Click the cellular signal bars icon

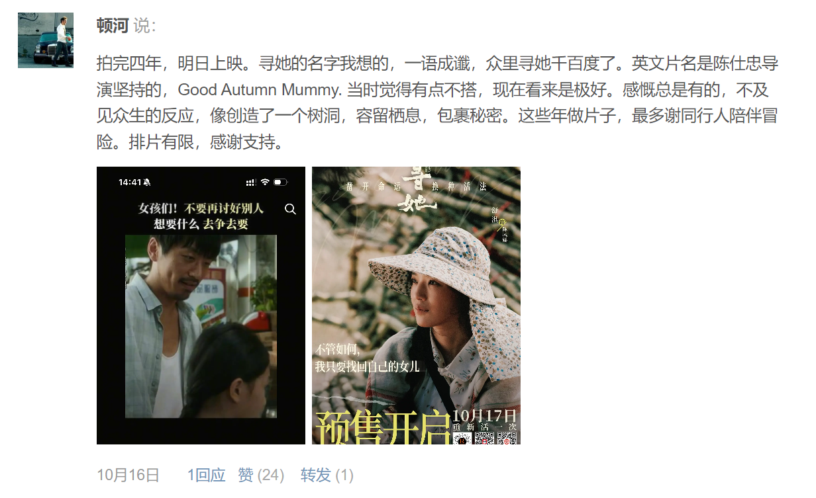tap(250, 182)
